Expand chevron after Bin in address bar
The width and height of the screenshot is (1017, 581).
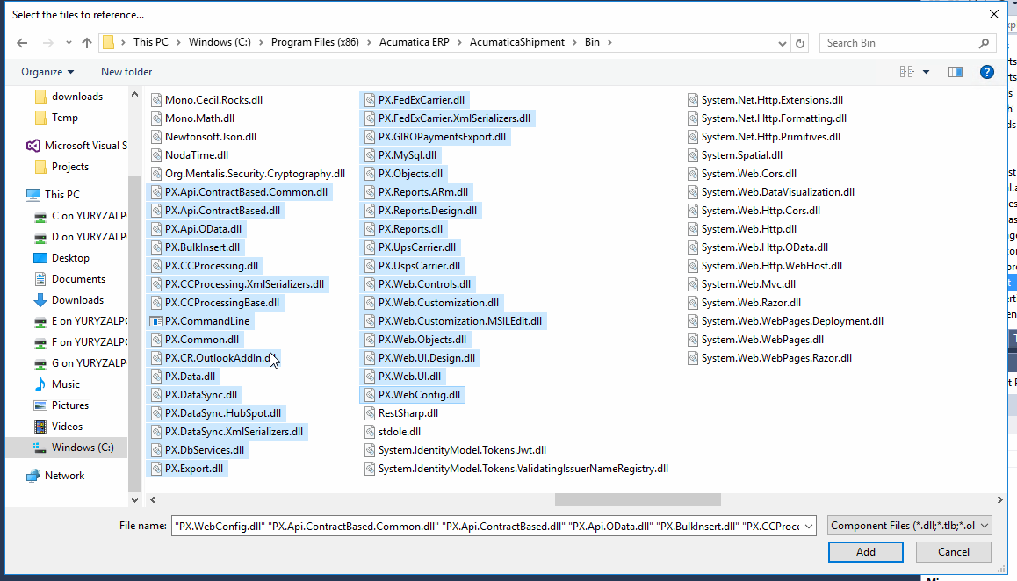click(x=609, y=42)
